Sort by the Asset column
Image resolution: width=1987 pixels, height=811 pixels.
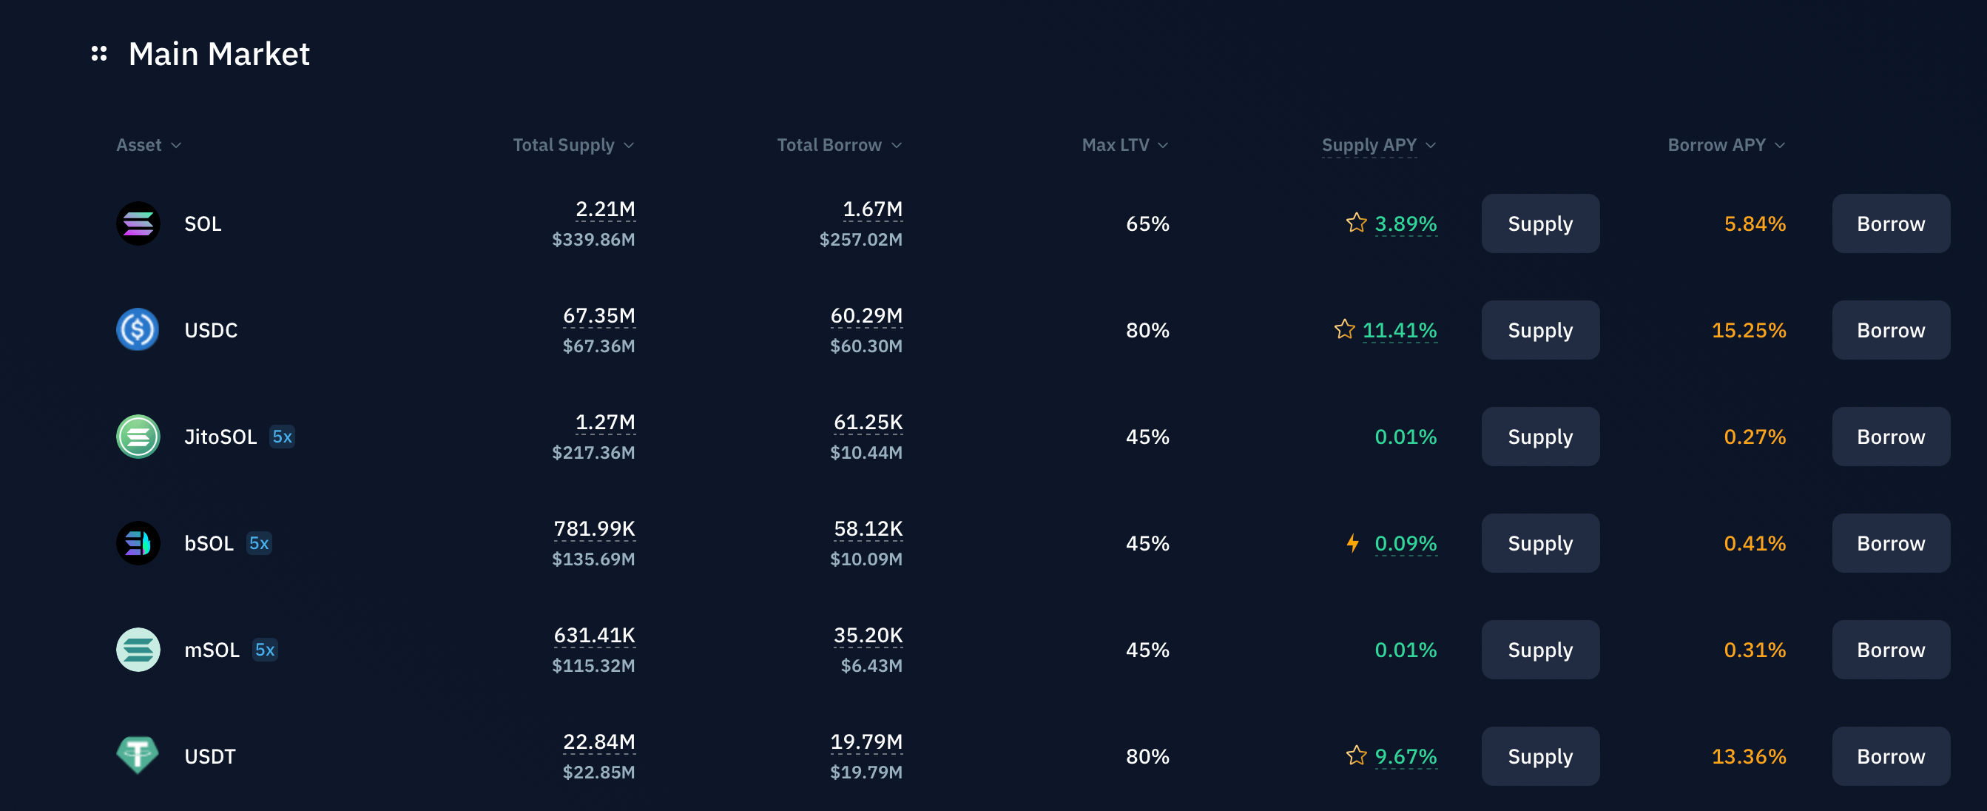[149, 145]
